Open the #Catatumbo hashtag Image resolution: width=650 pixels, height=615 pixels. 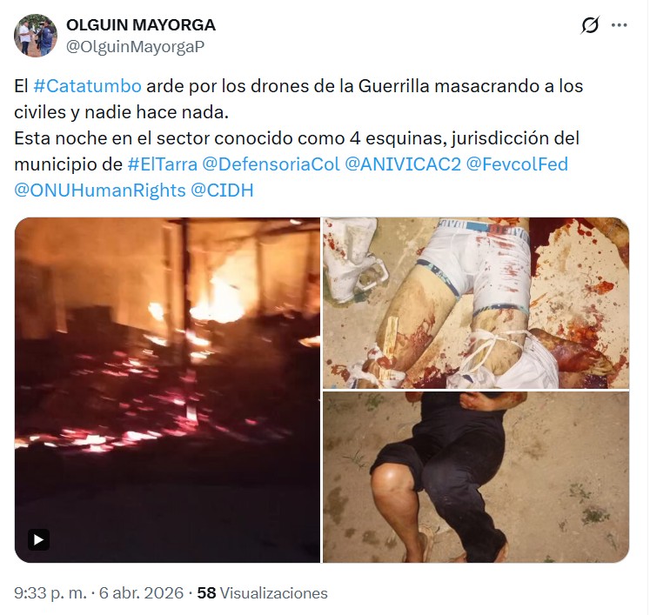(x=87, y=86)
